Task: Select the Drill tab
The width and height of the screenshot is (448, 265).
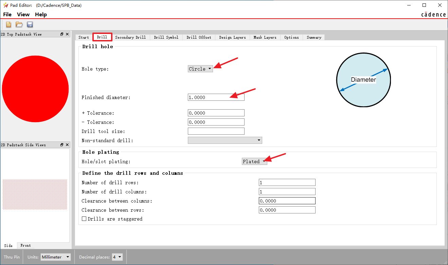Action: (102, 37)
